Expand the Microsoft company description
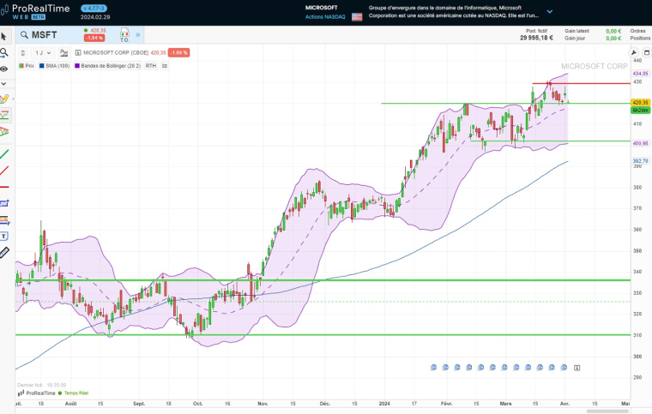652x414 pixels. (550, 12)
